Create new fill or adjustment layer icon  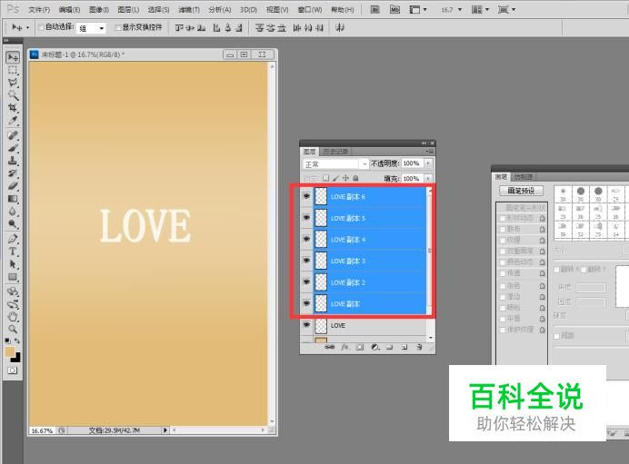[x=374, y=347]
